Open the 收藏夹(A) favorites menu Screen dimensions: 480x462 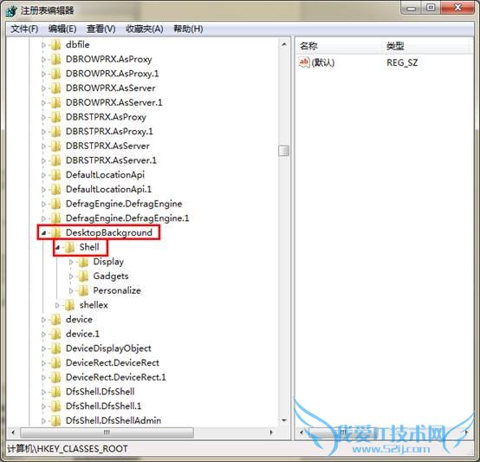(x=144, y=29)
